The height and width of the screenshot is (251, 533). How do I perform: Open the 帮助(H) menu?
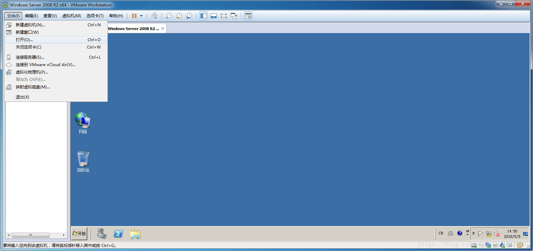pos(116,16)
